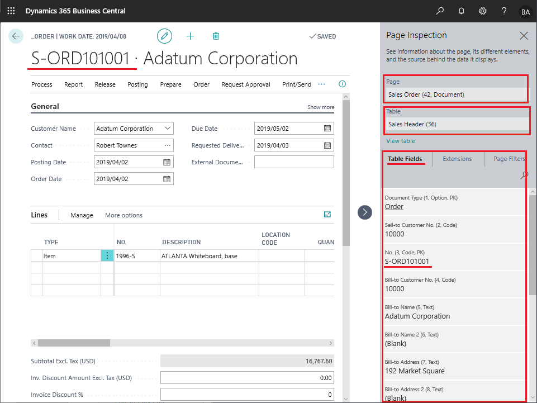Open the Due Date calendar picker
537x403 pixels.
327,128
